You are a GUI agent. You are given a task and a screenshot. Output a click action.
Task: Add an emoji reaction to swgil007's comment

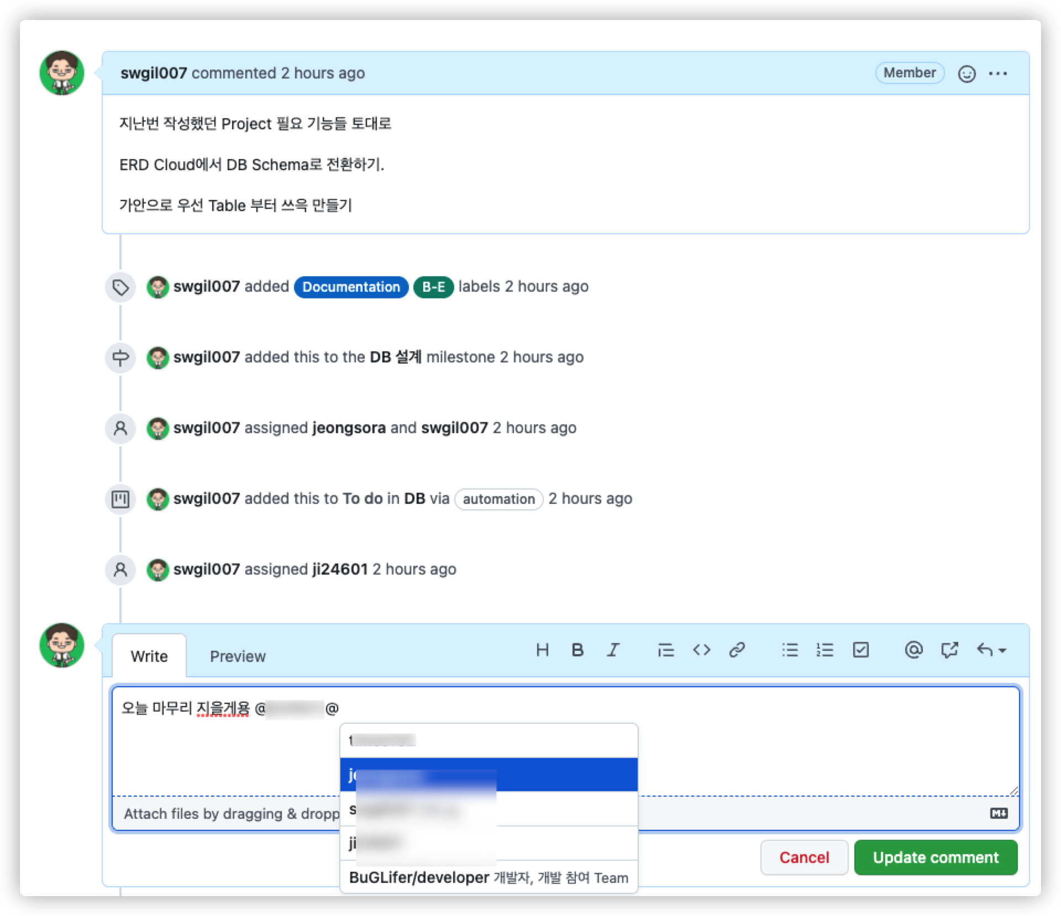[x=968, y=73]
